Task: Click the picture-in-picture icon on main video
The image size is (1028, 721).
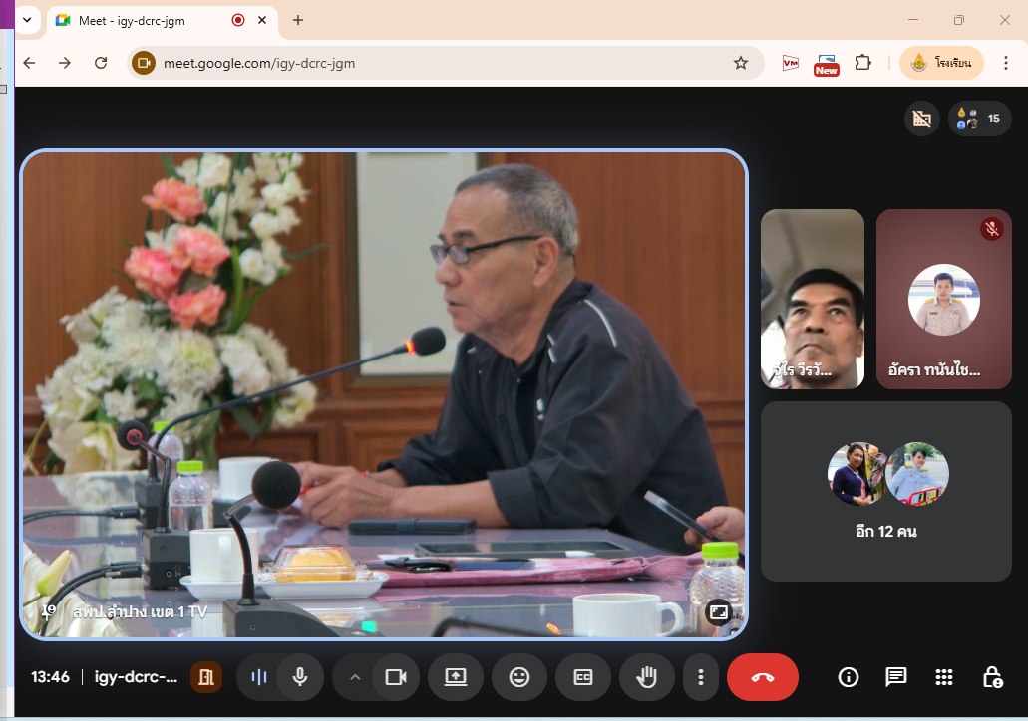Action: tap(718, 612)
